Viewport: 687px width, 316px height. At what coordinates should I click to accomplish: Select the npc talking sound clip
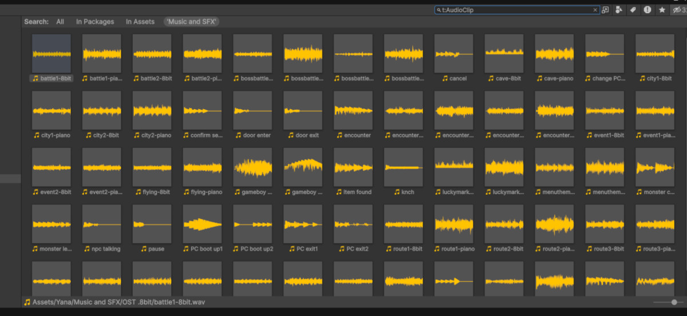(102, 229)
